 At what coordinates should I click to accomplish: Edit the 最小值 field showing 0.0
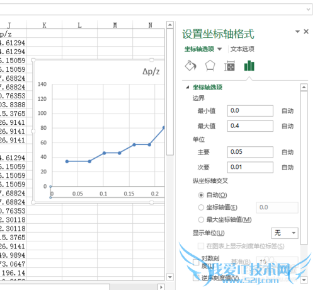(x=250, y=111)
